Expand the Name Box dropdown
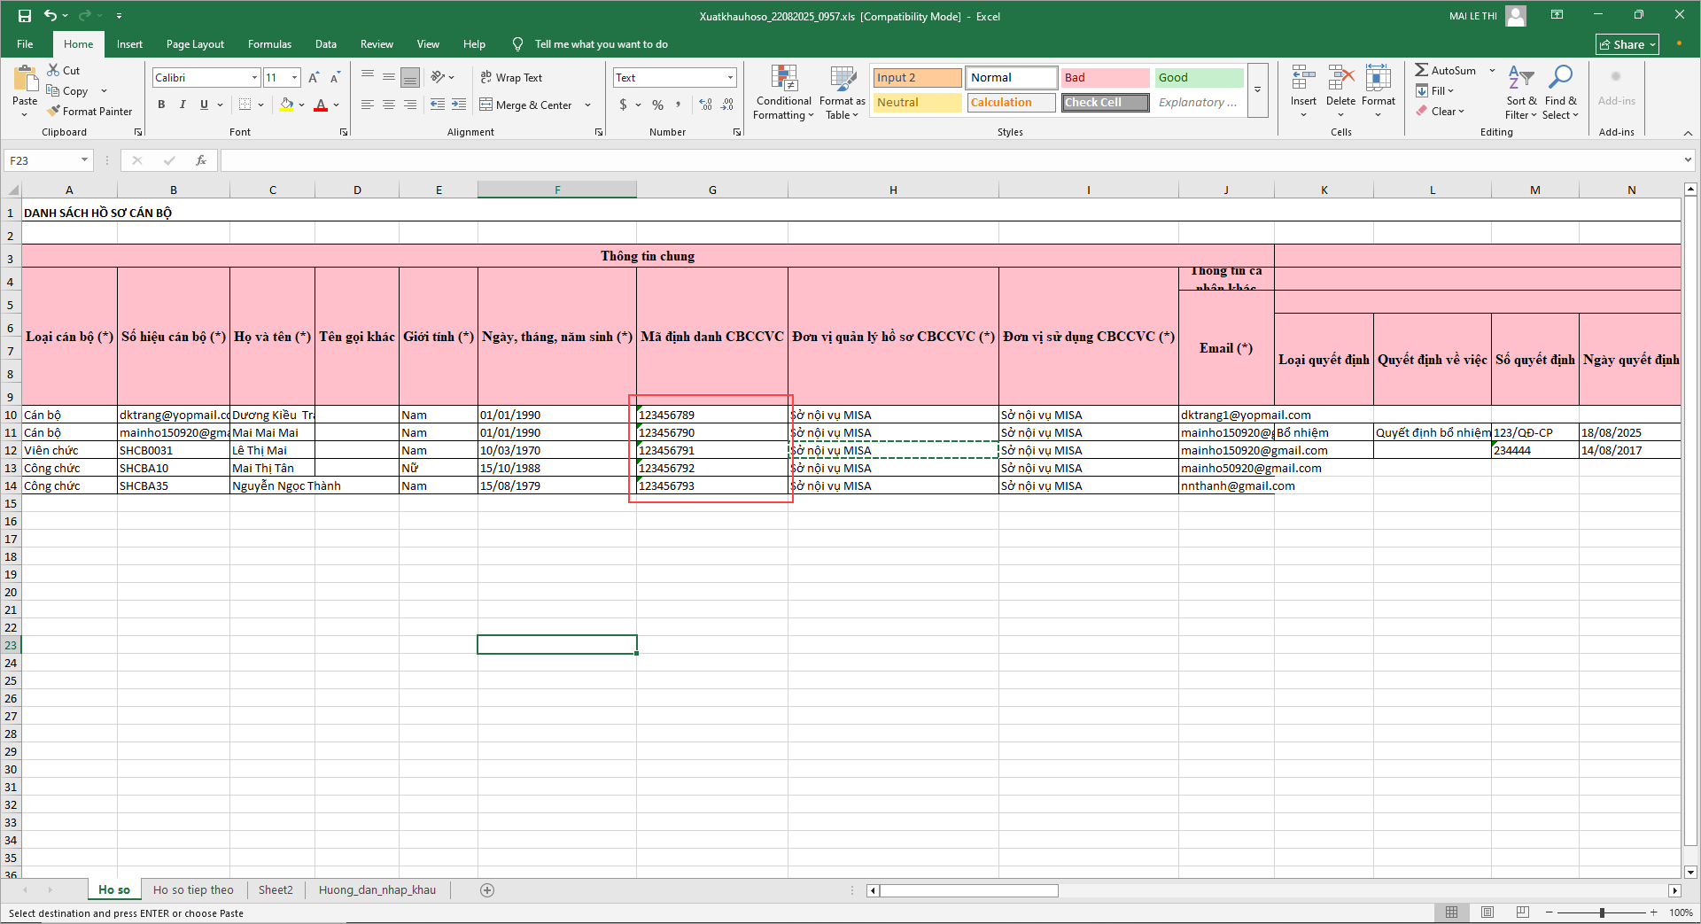 point(84,160)
